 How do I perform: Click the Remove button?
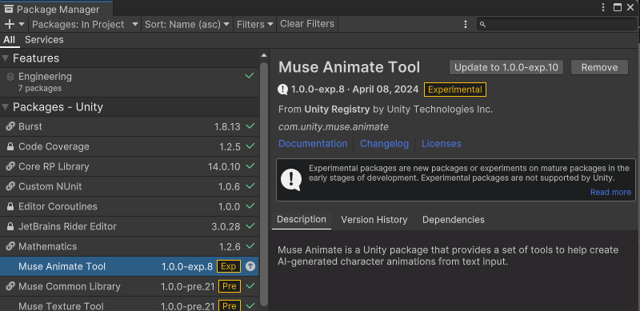pyautogui.click(x=599, y=67)
